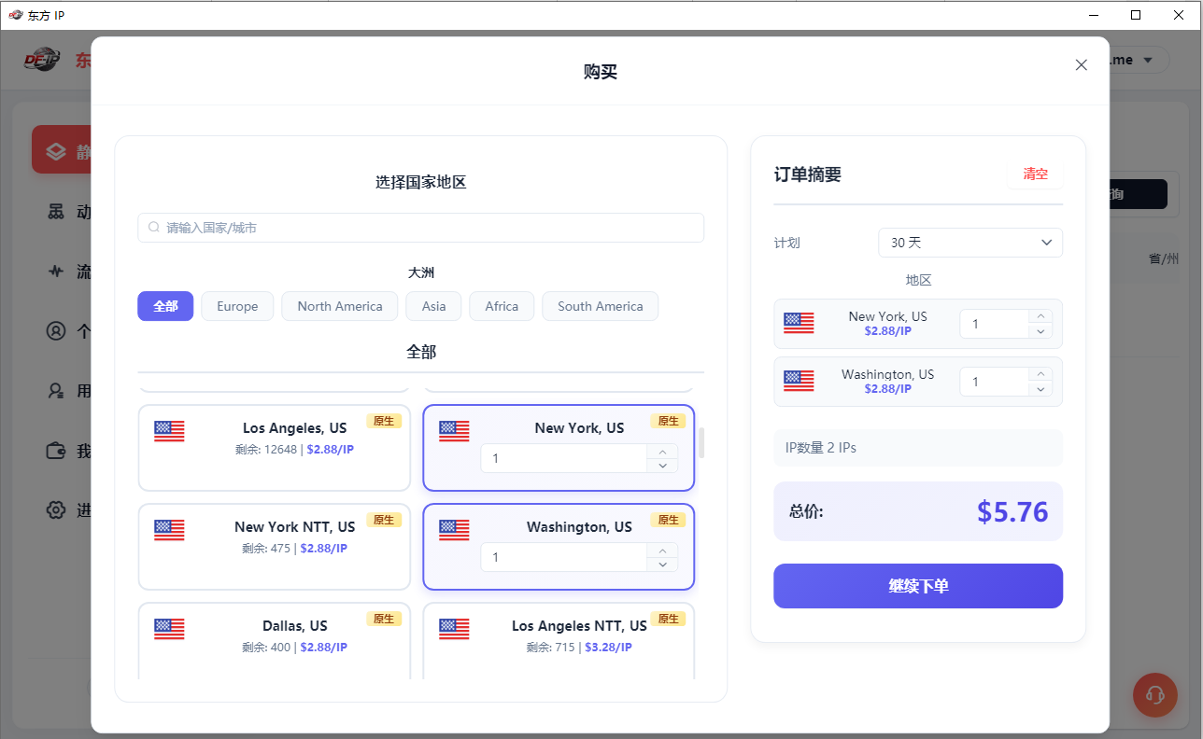The height and width of the screenshot is (739, 1203).
Task: Filter locations by Asia
Action: tap(433, 306)
